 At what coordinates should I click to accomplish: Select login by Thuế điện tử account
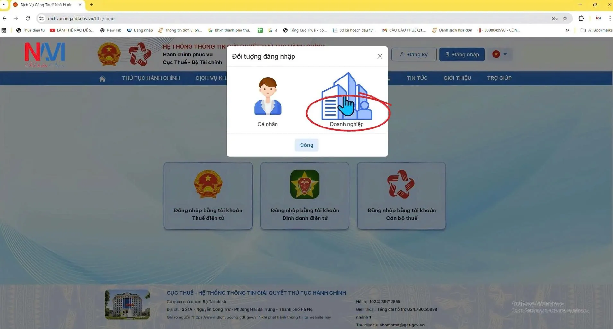pos(208,196)
